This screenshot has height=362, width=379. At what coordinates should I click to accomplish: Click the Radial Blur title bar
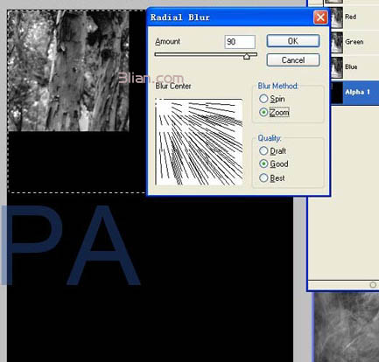(230, 17)
